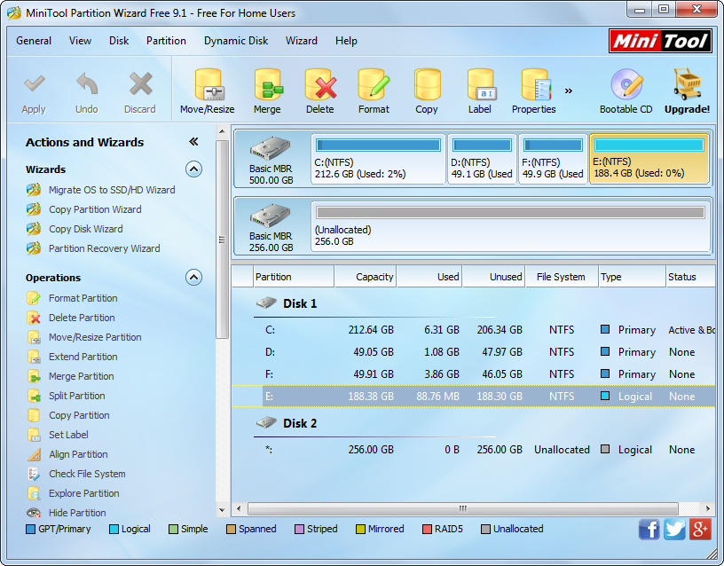Collapse the Operations section
This screenshot has width=724, height=566.
pos(194,278)
